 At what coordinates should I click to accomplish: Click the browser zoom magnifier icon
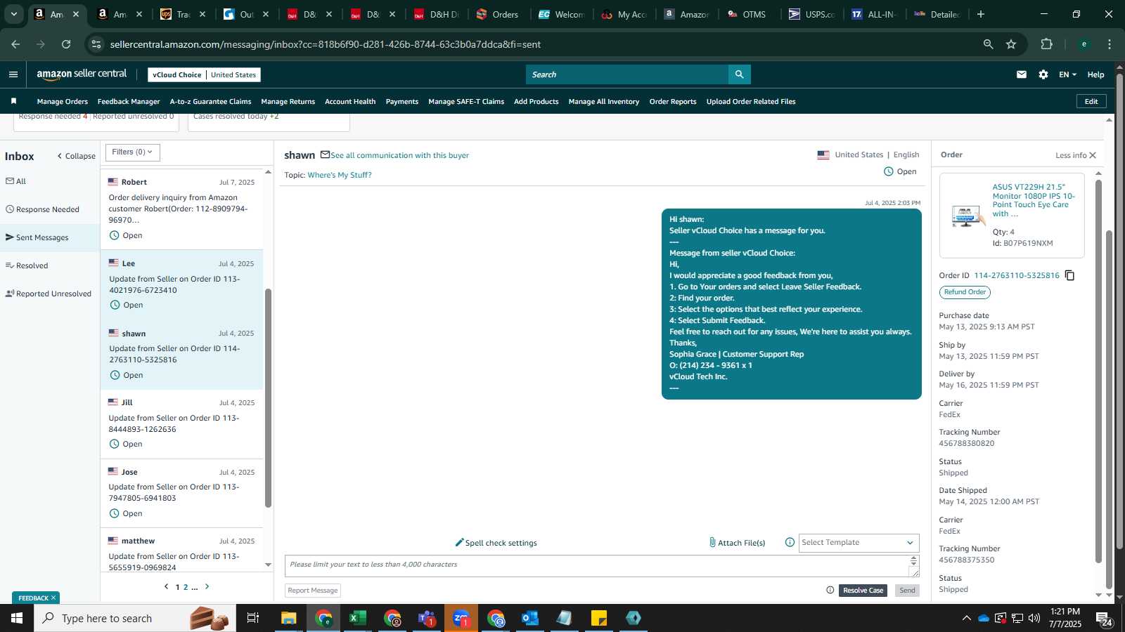tap(988, 44)
